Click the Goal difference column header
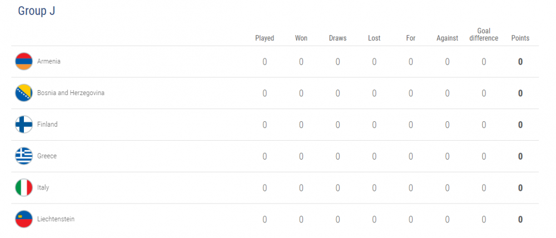 (x=484, y=35)
